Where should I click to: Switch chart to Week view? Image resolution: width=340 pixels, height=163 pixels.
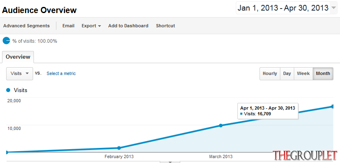303,73
